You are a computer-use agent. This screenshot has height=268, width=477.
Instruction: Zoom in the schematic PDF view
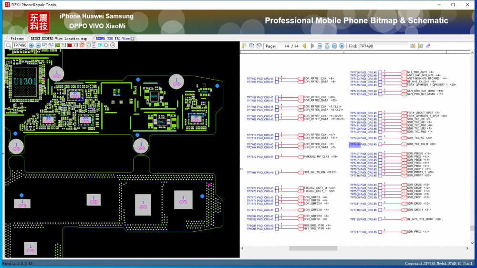coord(342,46)
